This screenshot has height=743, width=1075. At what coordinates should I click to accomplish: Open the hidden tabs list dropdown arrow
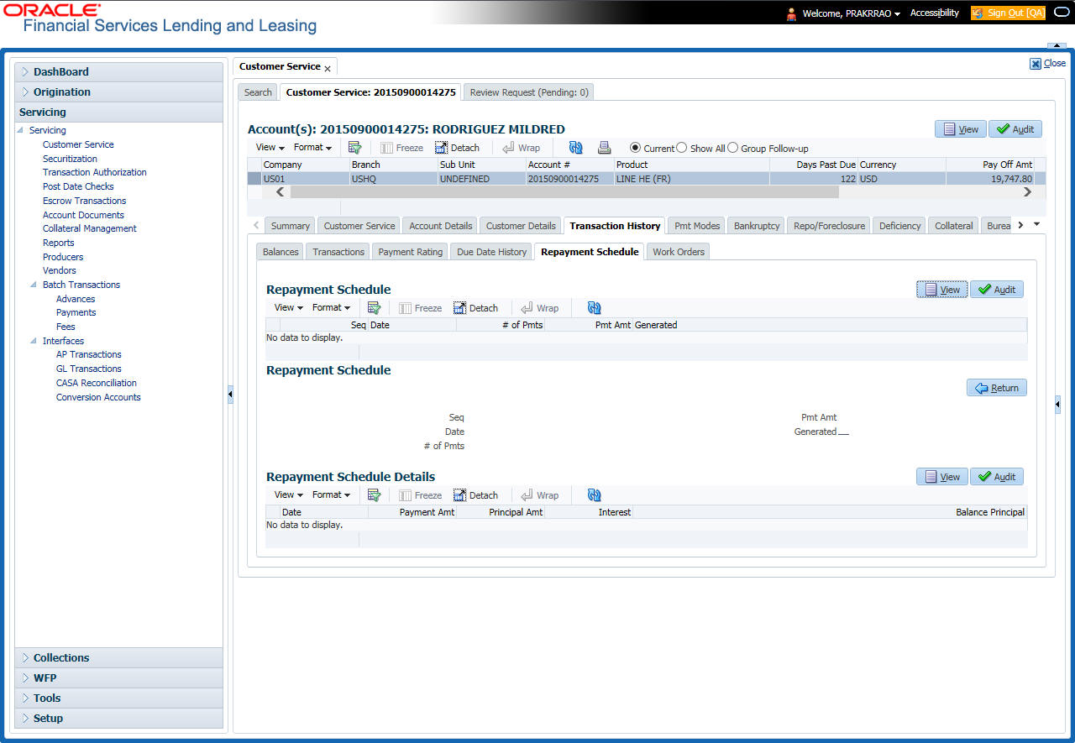[x=1036, y=224]
